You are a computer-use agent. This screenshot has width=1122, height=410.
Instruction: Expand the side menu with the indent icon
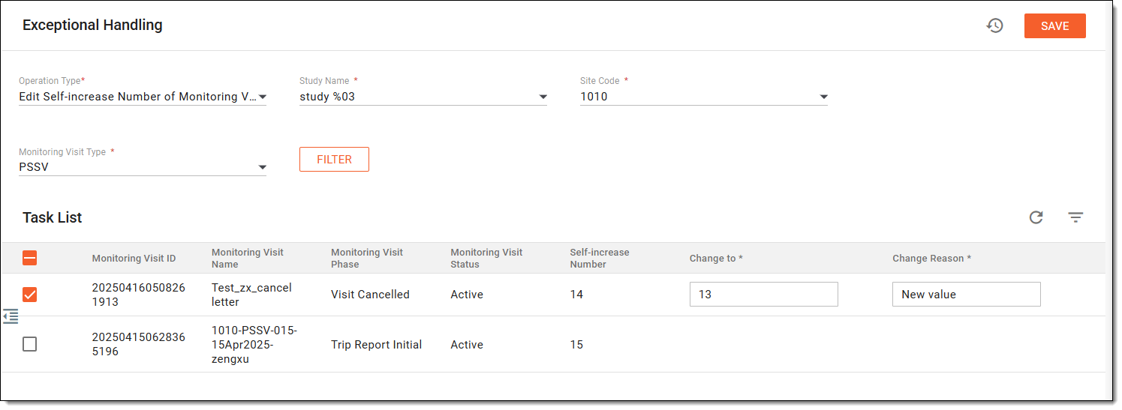point(11,316)
